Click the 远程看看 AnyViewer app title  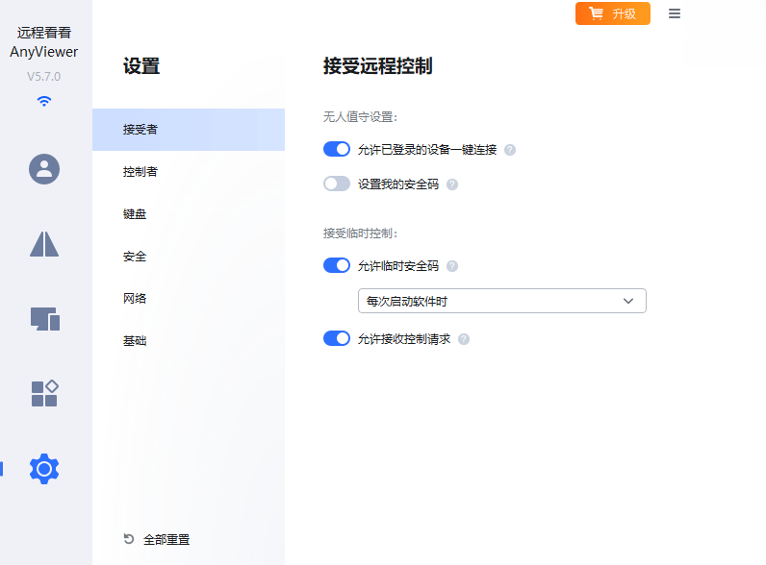44,42
